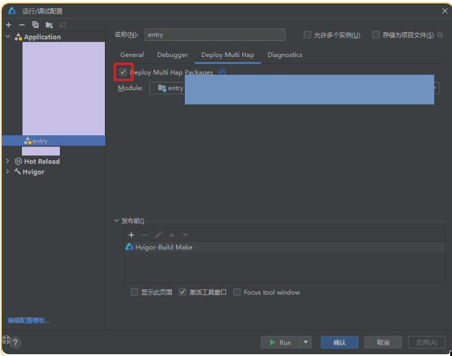Switch to the General tab
The width and height of the screenshot is (452, 356).
click(132, 55)
